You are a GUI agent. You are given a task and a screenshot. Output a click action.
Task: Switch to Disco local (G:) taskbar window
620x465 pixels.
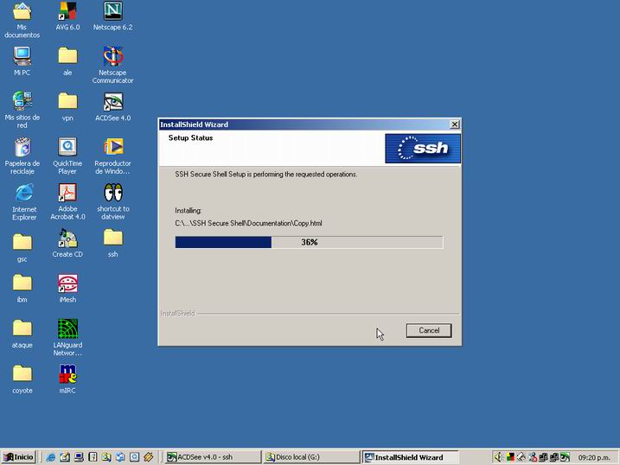[x=311, y=457]
